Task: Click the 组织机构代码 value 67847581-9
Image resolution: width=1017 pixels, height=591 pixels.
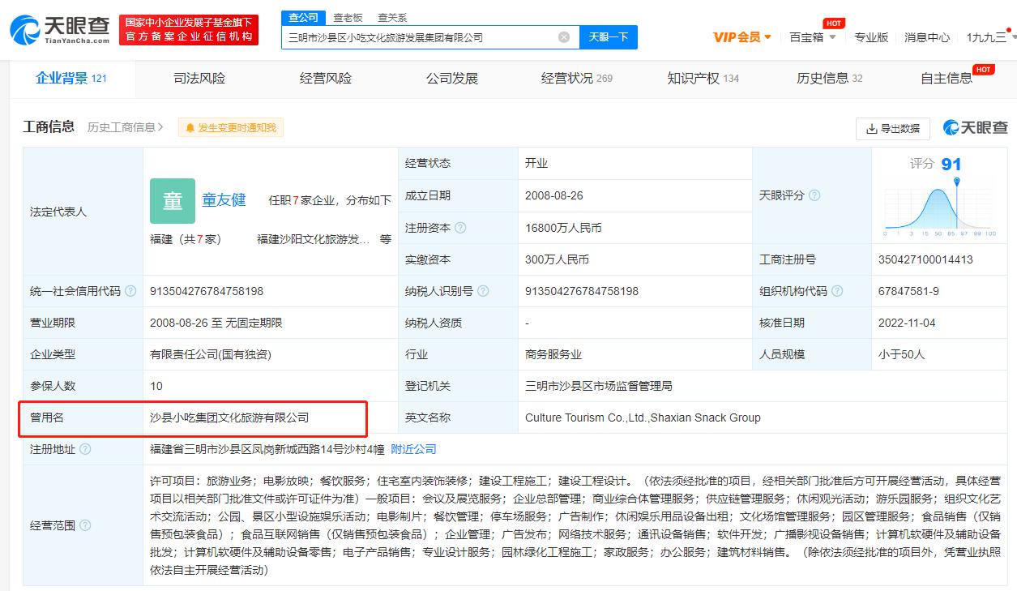Action: (908, 291)
